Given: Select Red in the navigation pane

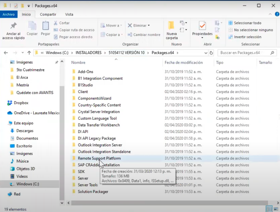Looking at the screenshot, I should 14,194.
